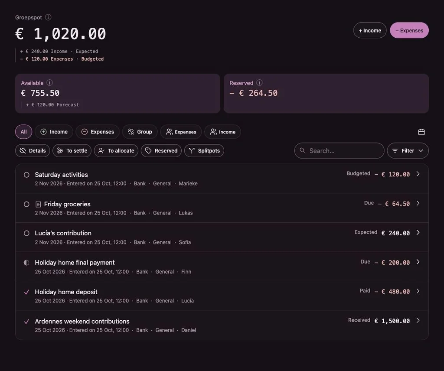The width and height of the screenshot is (444, 371).
Task: Expand Ardennes weekend contributions chevron
Action: 418,320
